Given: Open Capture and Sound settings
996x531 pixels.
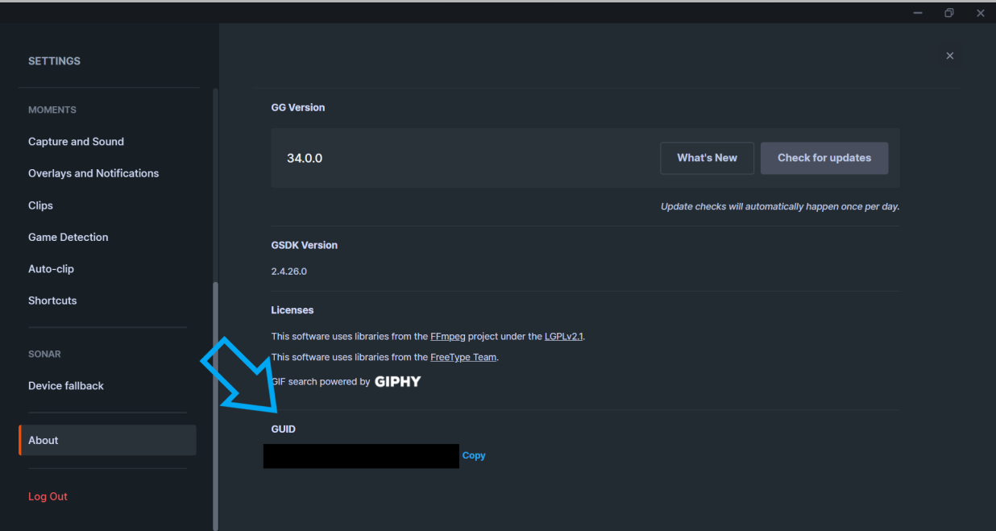Looking at the screenshot, I should click(76, 142).
